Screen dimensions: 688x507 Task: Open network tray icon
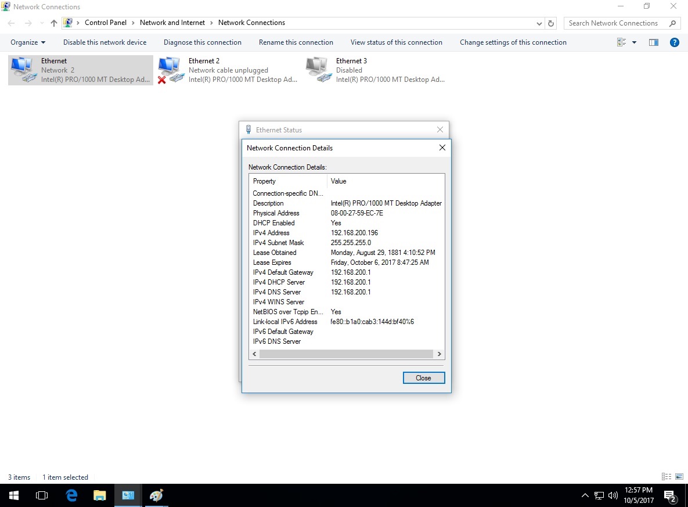click(599, 495)
